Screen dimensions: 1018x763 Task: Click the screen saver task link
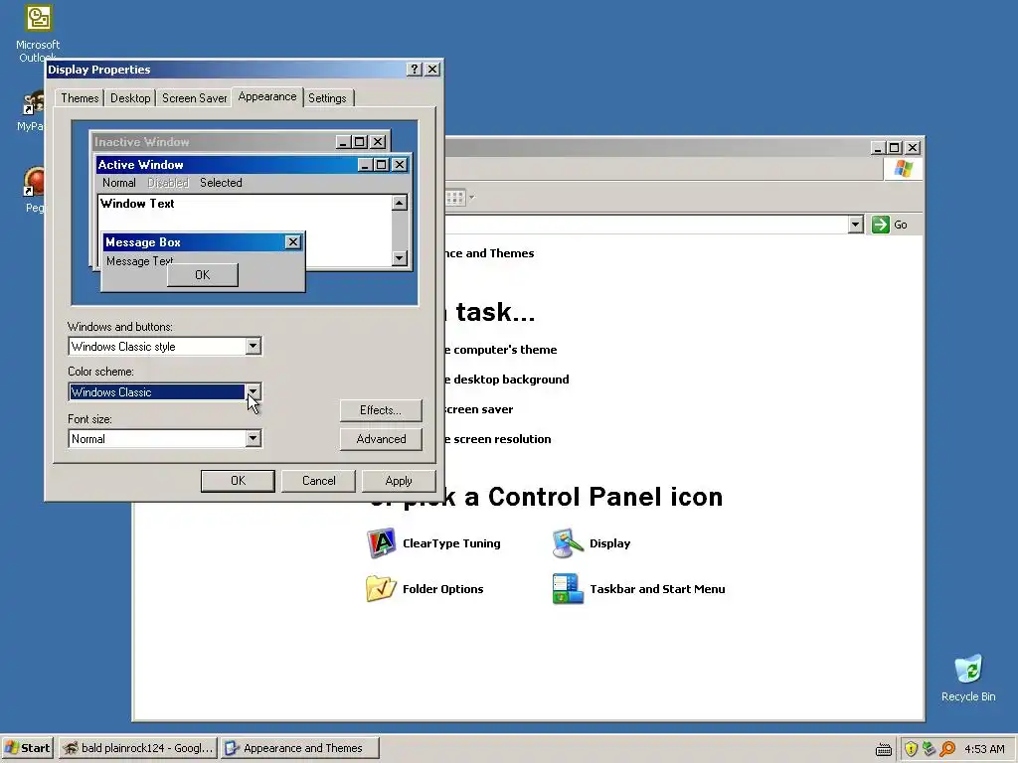pyautogui.click(x=479, y=409)
